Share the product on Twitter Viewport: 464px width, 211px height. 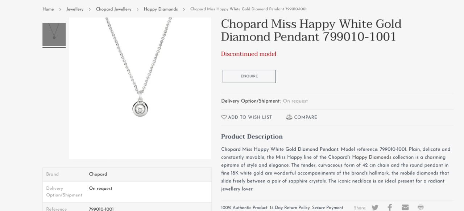[x=375, y=208]
